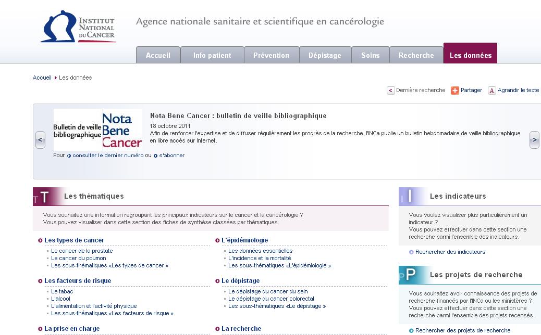Click the Accueil breadcrumb link

coord(42,78)
